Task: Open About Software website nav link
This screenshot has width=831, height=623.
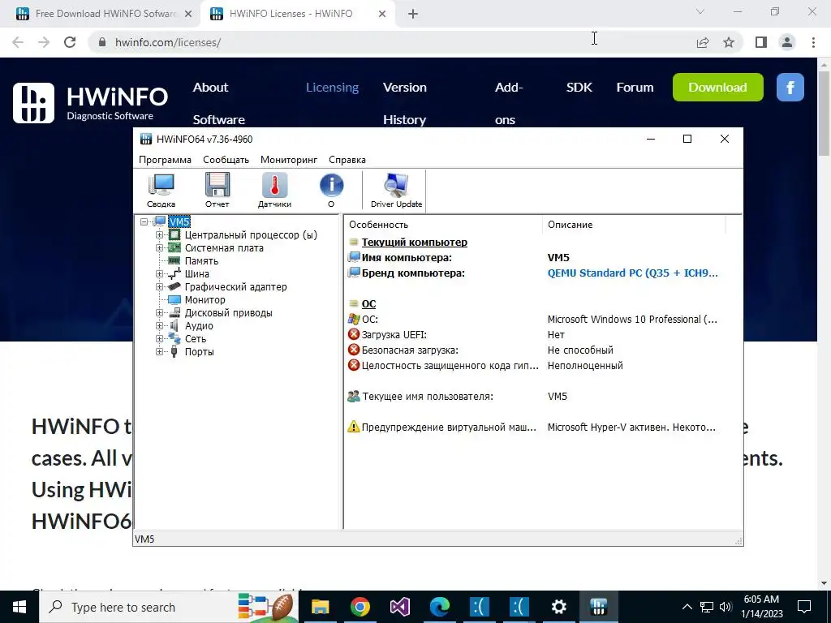Action: [x=219, y=103]
